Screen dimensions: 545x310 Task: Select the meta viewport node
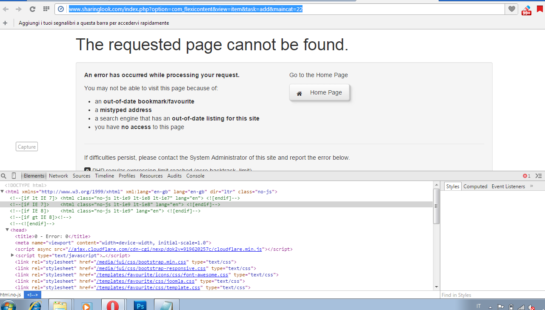point(113,243)
